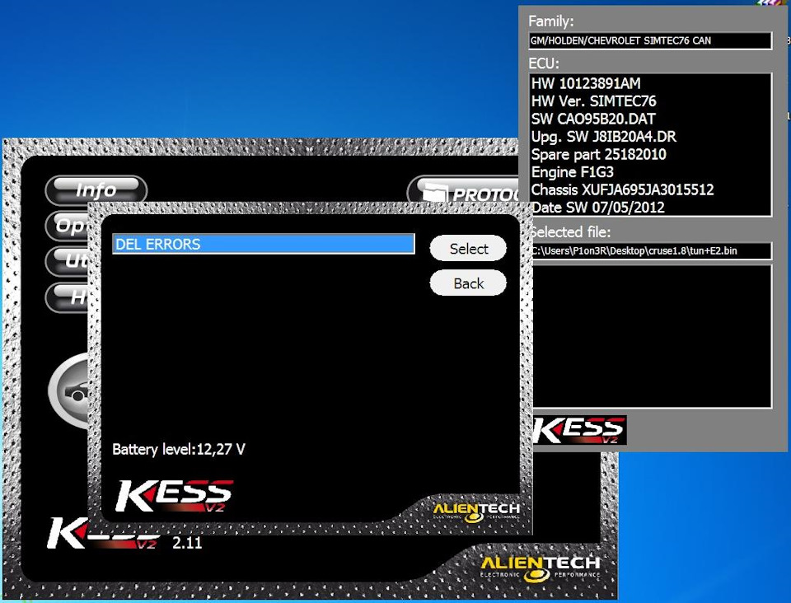Select the Date SW 07/05/2012 row
Viewport: 791px width, 603px height.
650,207
